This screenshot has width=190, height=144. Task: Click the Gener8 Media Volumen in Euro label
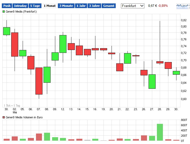point(24,117)
